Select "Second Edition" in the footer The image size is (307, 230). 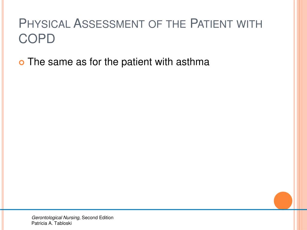tap(97, 217)
